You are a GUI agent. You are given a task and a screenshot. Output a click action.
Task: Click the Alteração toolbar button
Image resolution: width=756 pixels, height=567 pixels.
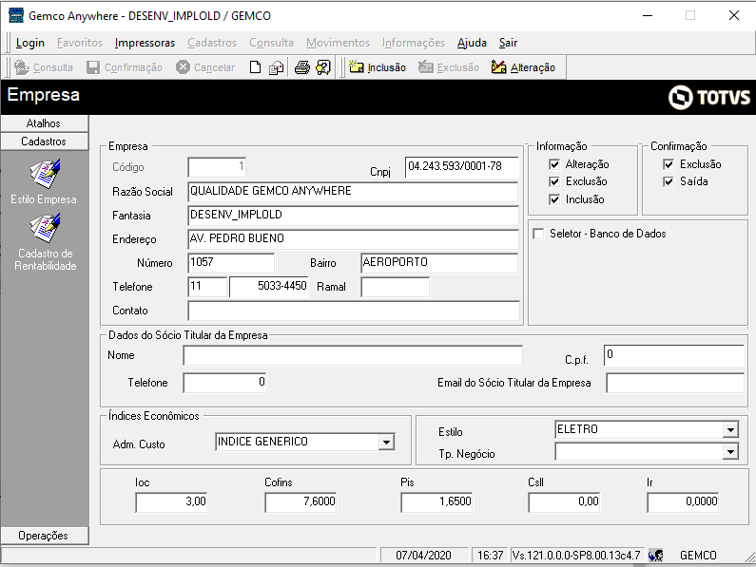coord(523,67)
